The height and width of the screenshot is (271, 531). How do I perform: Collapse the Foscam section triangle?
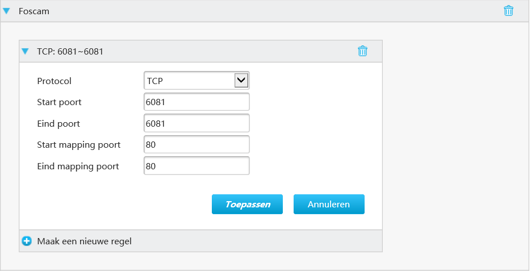(7, 11)
